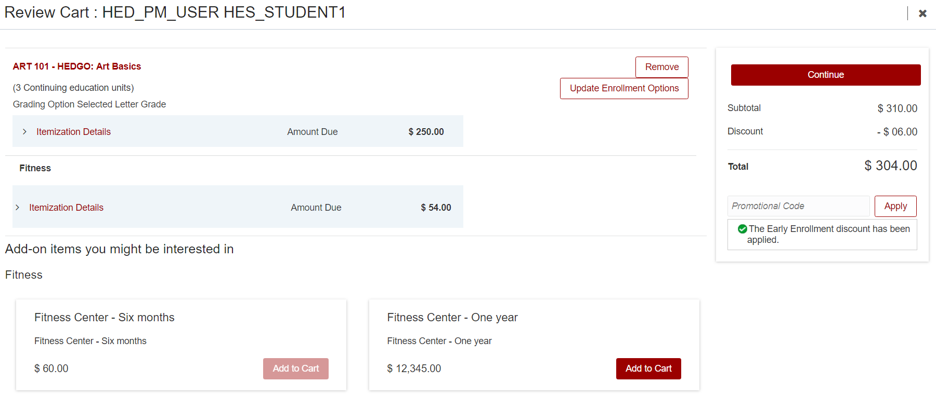Select the Fitness Center - Six months heading

tap(105, 318)
